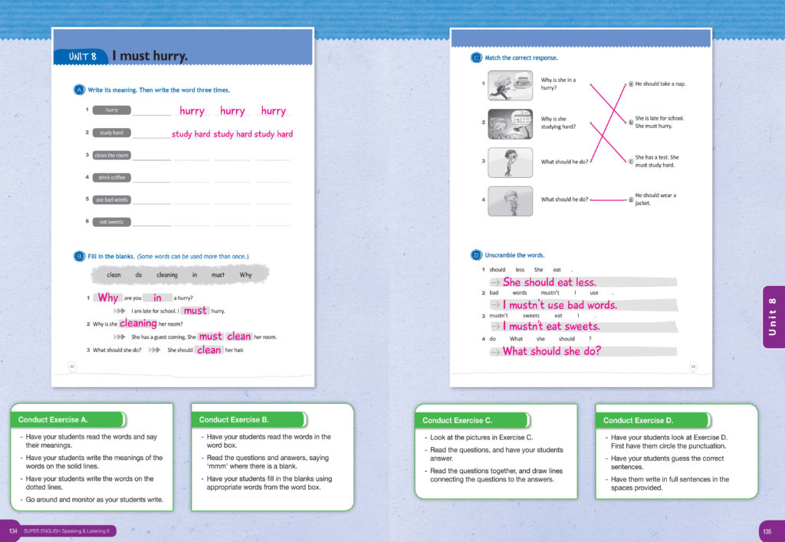Viewport: 785px width, 542px height.
Task: Click the circled D icon beside 'Unscramble the words'
Action: (475, 255)
